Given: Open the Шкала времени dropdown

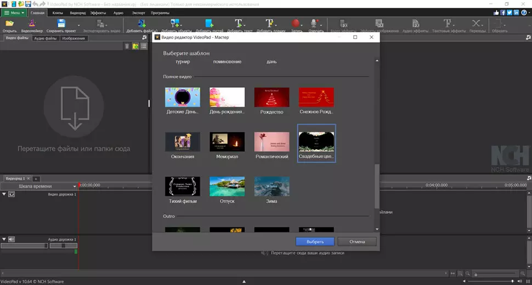Looking at the screenshot, I should pos(40,186).
